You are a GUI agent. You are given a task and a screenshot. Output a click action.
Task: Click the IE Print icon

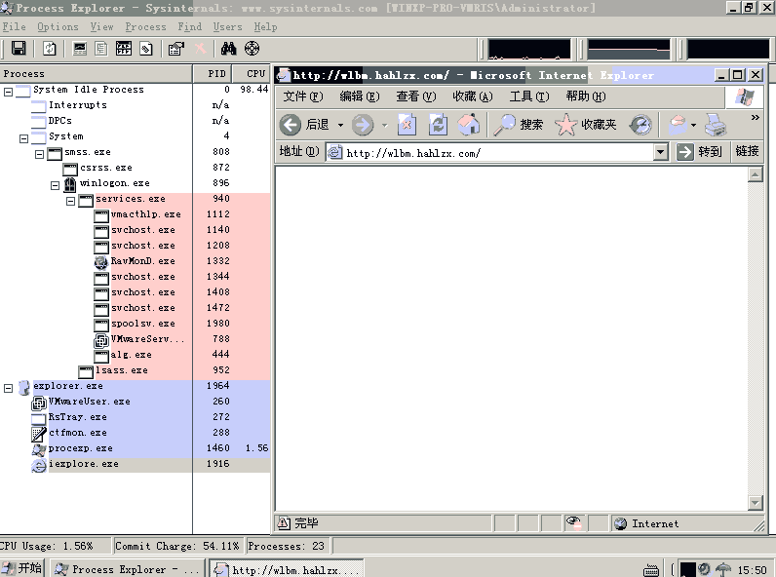coord(716,125)
